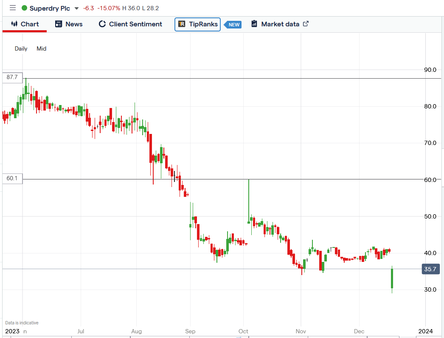Click the NEW badge next to TipRanks
The height and width of the screenshot is (338, 444).
pyautogui.click(x=233, y=25)
